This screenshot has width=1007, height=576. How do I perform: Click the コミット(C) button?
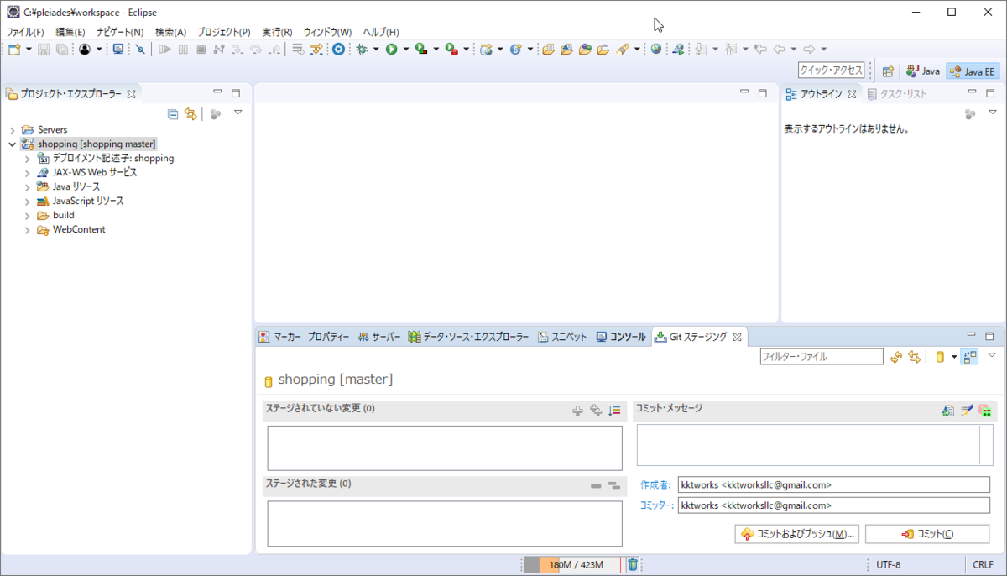(928, 534)
